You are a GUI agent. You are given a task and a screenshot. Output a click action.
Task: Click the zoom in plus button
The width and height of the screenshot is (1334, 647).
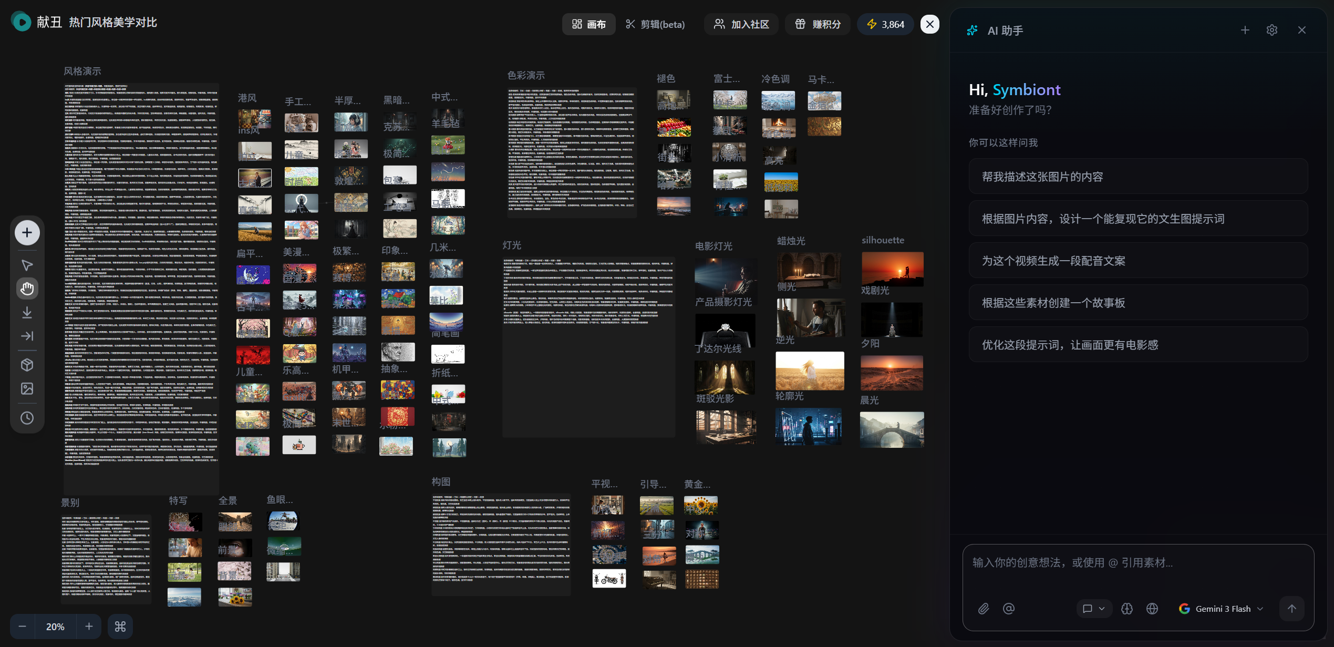89,627
